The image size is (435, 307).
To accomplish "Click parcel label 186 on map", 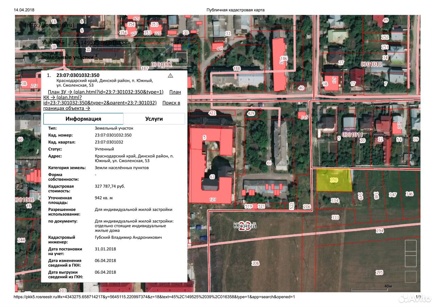I will 284,58.
